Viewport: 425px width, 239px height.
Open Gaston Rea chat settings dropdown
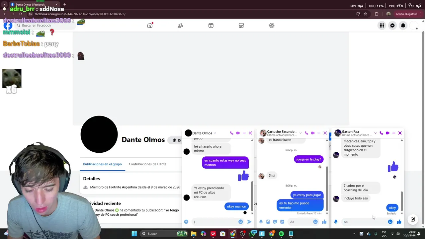(375, 133)
